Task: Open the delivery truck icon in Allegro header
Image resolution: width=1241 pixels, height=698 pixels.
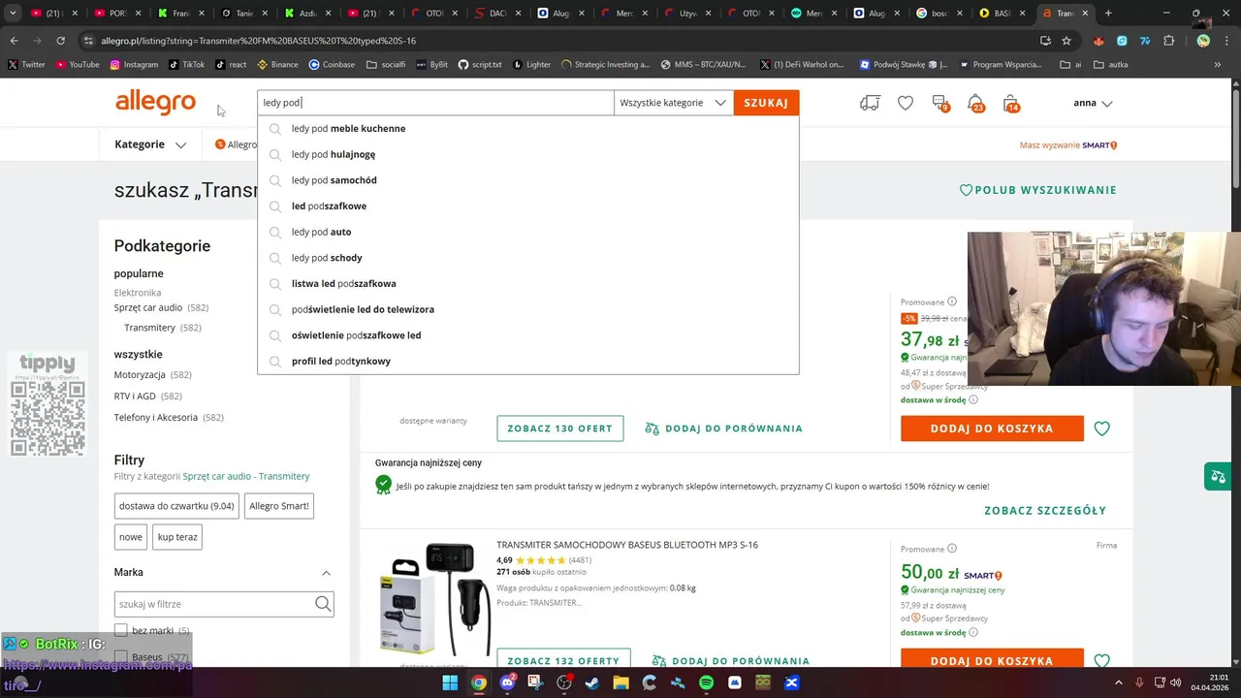Action: click(870, 103)
